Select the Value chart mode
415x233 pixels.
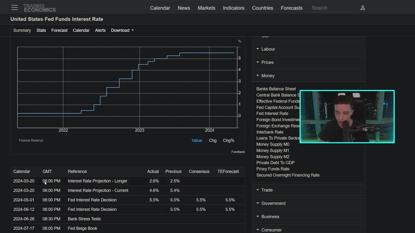[x=197, y=140]
